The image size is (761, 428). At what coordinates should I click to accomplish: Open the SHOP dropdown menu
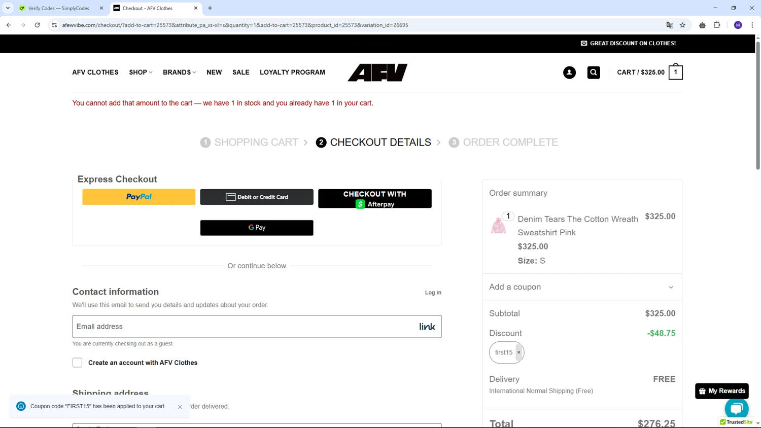coord(141,73)
